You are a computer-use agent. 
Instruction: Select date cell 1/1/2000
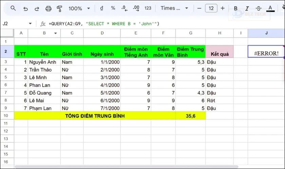click(102, 62)
